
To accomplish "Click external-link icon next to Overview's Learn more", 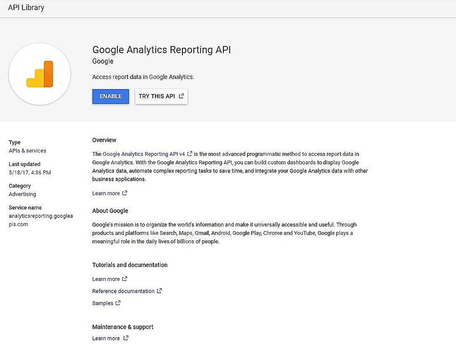I will coord(125,193).
